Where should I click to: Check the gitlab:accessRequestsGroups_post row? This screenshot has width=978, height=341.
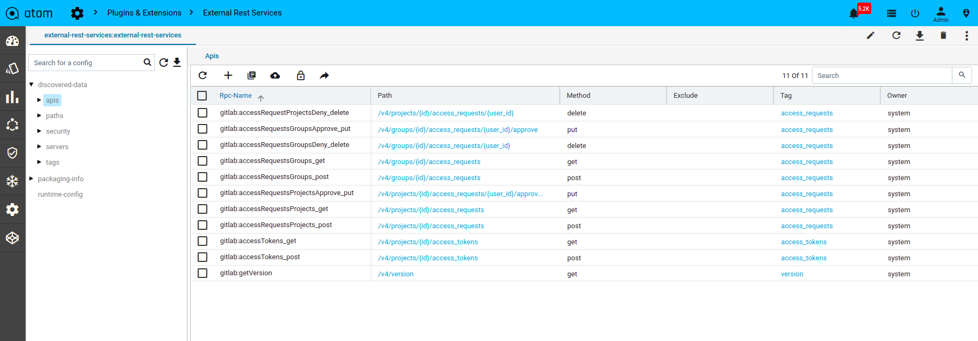coord(202,177)
